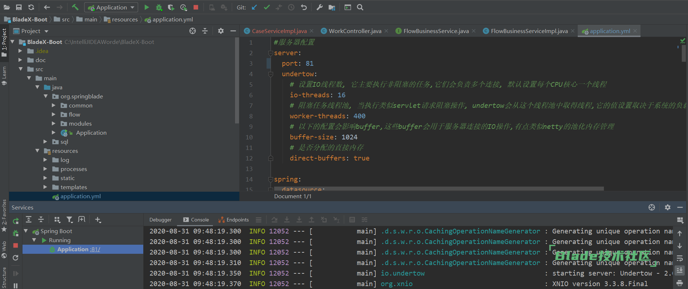Search everywhere with the magnifier icon
Screen dimensions: 688x289
coord(360,7)
